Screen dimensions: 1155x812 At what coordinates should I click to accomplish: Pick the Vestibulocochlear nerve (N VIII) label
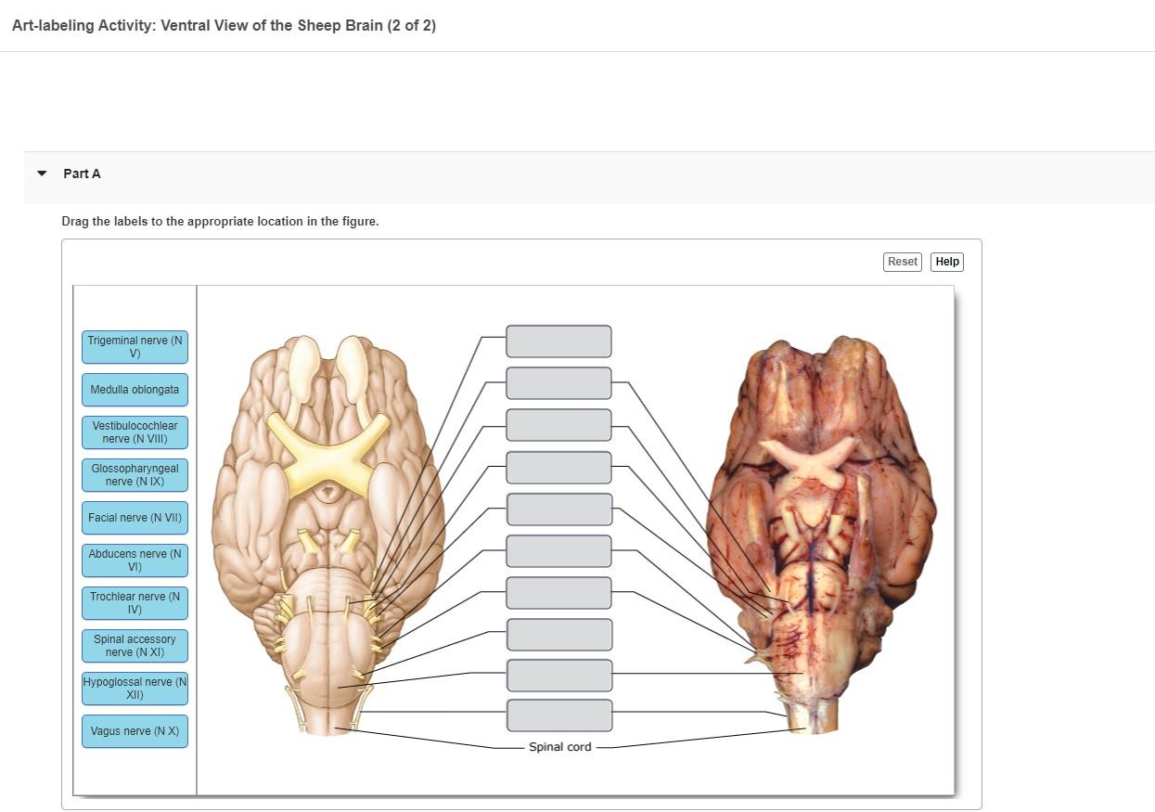point(135,432)
